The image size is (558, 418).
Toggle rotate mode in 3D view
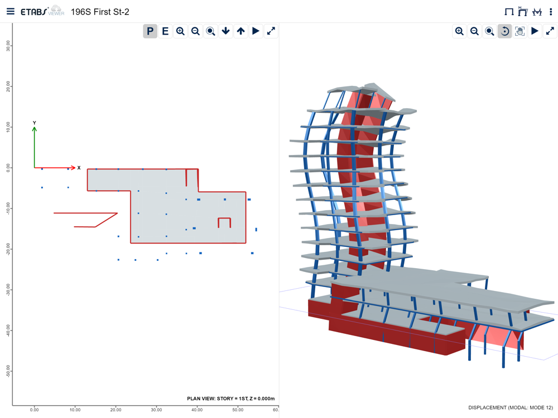504,31
